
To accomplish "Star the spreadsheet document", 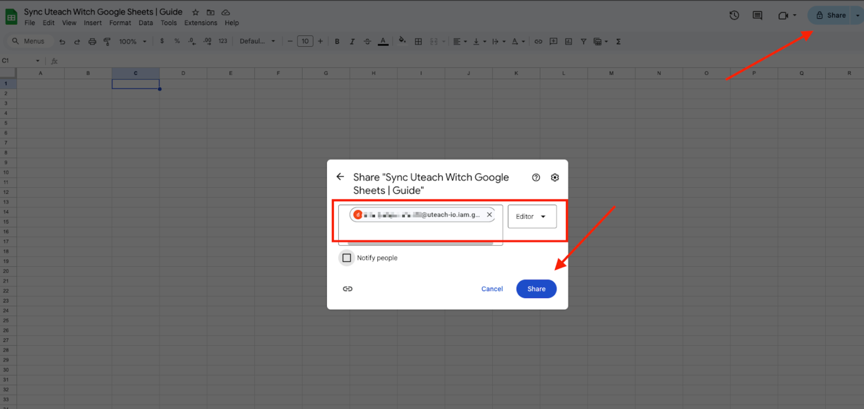I will point(196,12).
